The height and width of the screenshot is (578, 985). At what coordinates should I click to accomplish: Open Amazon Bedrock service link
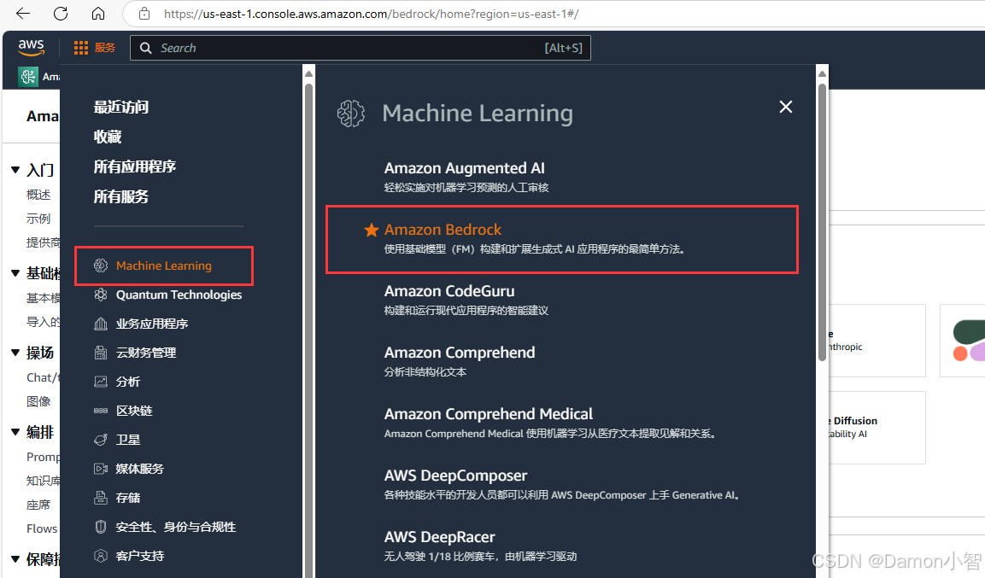443,230
